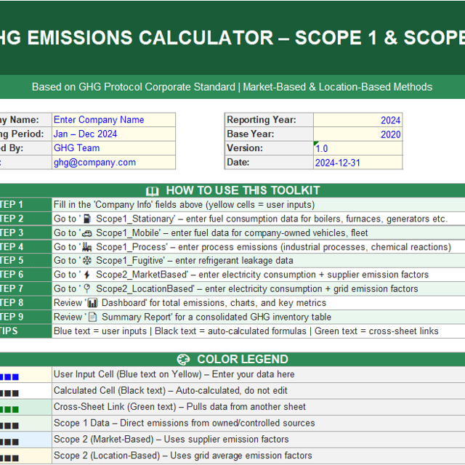This screenshot has width=465, height=465.
Task: Click the factory icon beside Scope1_Process
Action: pos(87,247)
